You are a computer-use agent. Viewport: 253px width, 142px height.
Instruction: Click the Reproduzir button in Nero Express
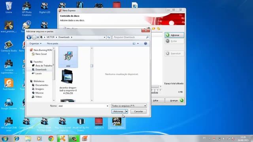tap(174, 53)
